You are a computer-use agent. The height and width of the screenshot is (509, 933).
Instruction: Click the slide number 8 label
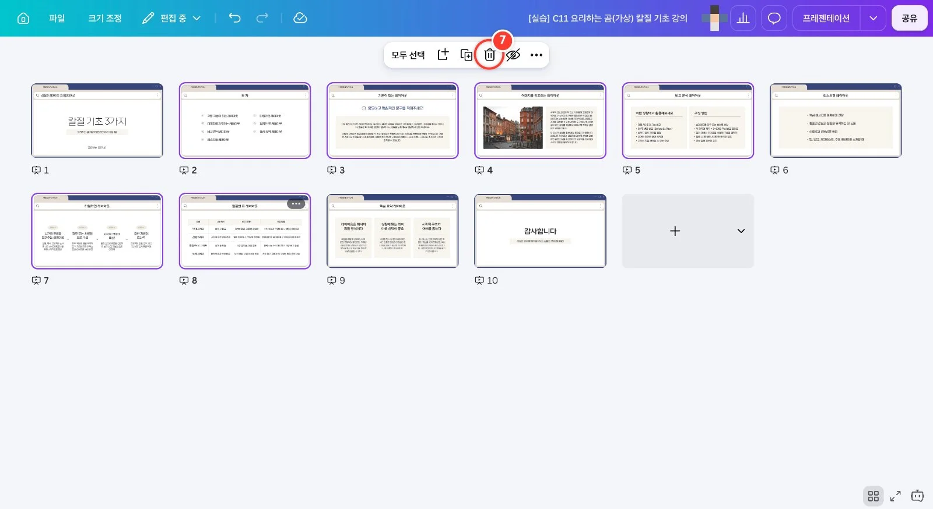tap(194, 280)
